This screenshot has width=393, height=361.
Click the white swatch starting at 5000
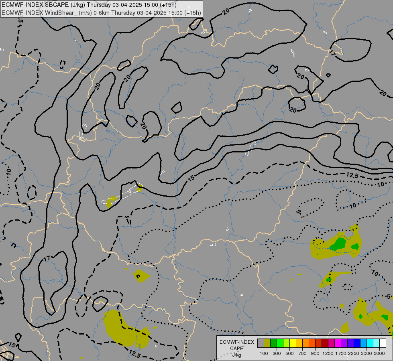point(383,343)
